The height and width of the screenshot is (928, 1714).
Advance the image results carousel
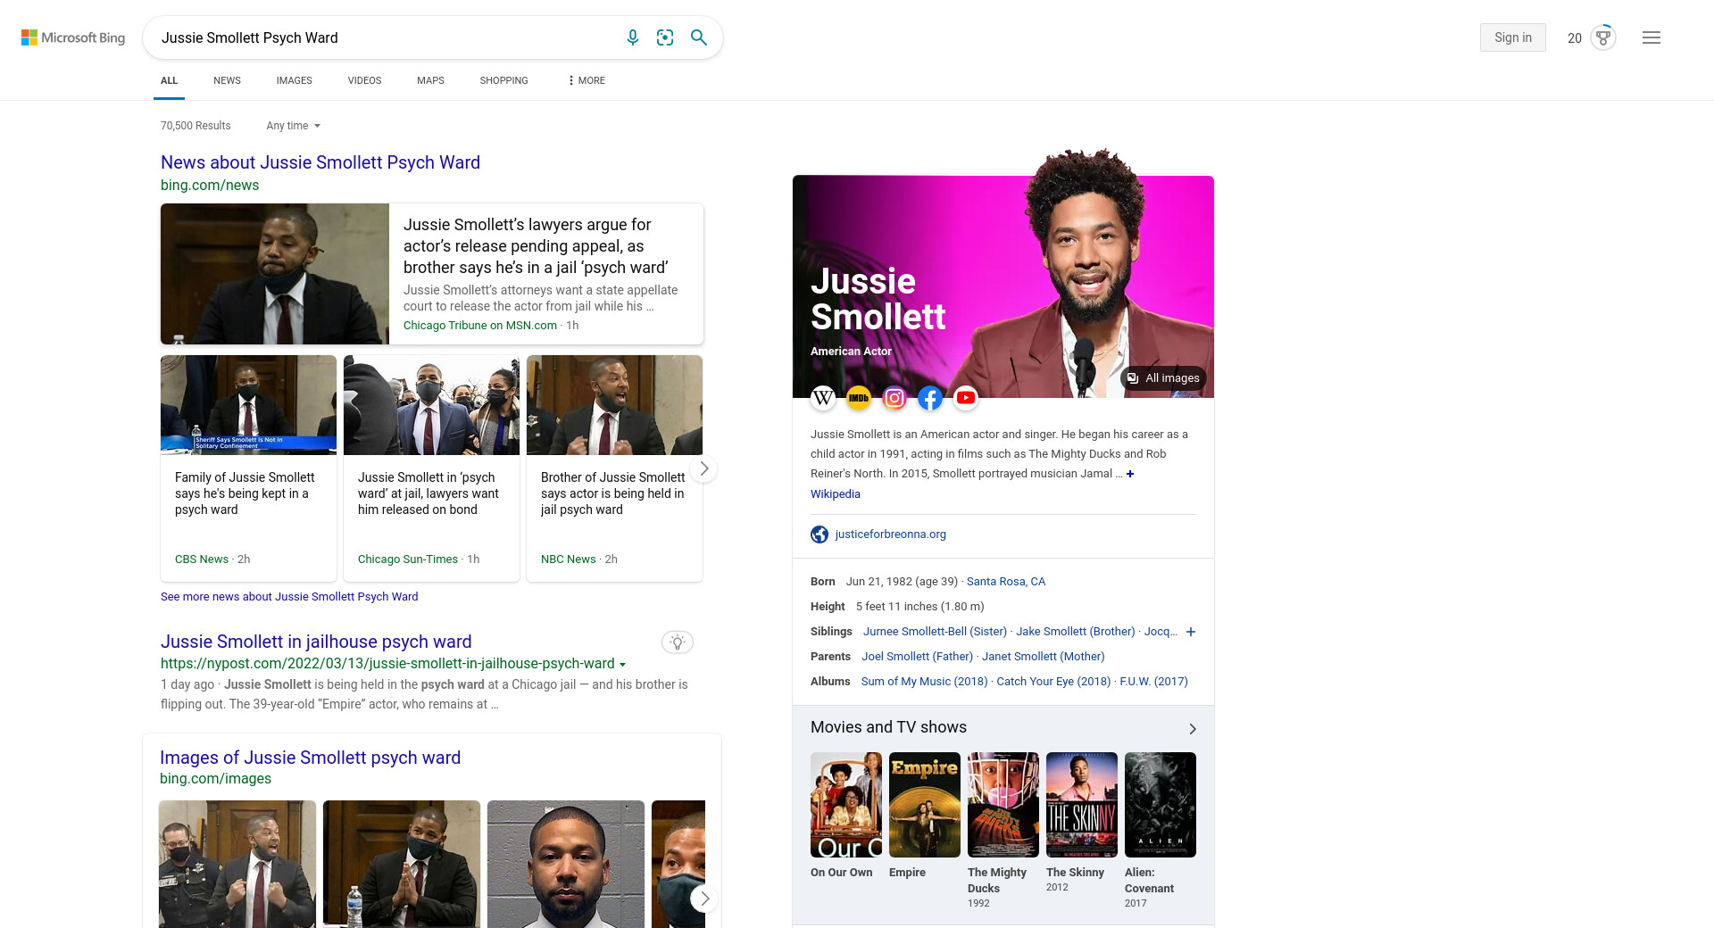pyautogui.click(x=704, y=899)
